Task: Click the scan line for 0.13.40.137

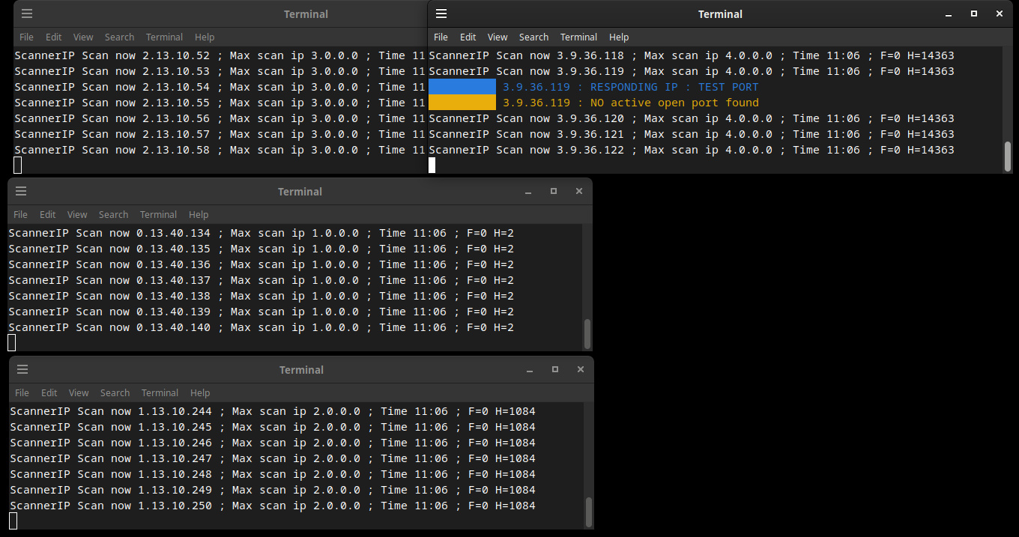Action: 261,280
